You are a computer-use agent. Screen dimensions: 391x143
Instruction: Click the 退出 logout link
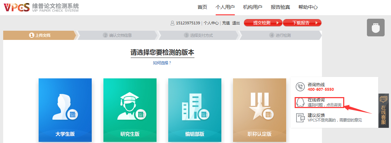236,23
